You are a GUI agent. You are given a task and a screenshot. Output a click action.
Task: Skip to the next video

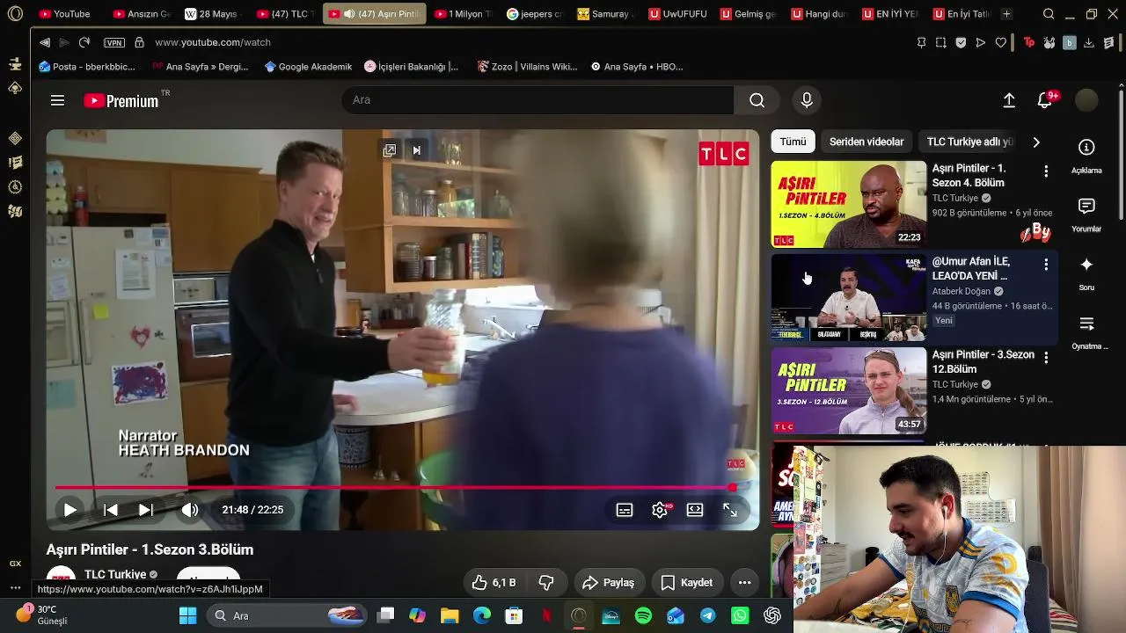tap(146, 510)
